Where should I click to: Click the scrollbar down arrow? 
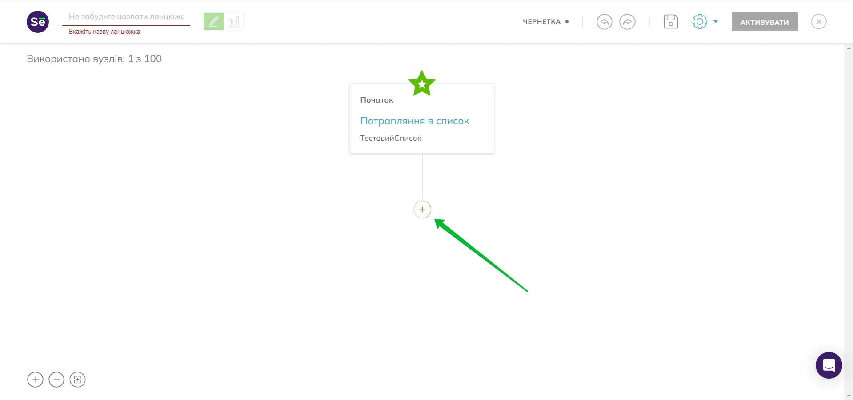tap(849, 396)
